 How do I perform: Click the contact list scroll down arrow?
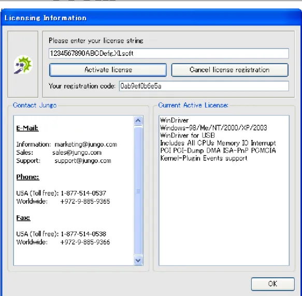click(138, 260)
